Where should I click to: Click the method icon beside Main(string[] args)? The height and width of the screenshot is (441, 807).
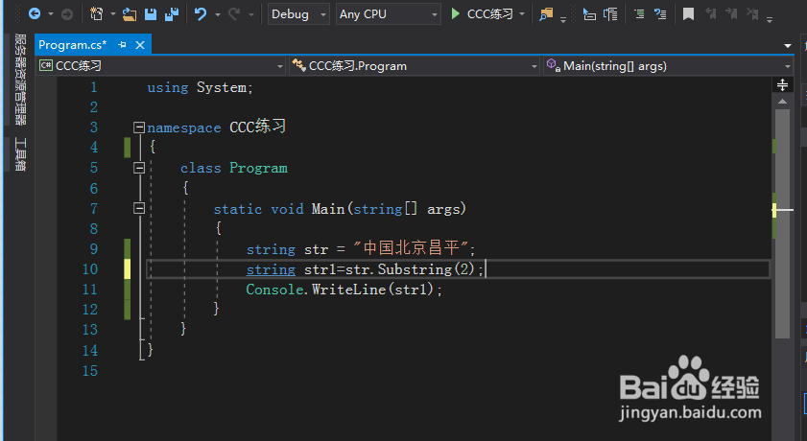coord(554,65)
